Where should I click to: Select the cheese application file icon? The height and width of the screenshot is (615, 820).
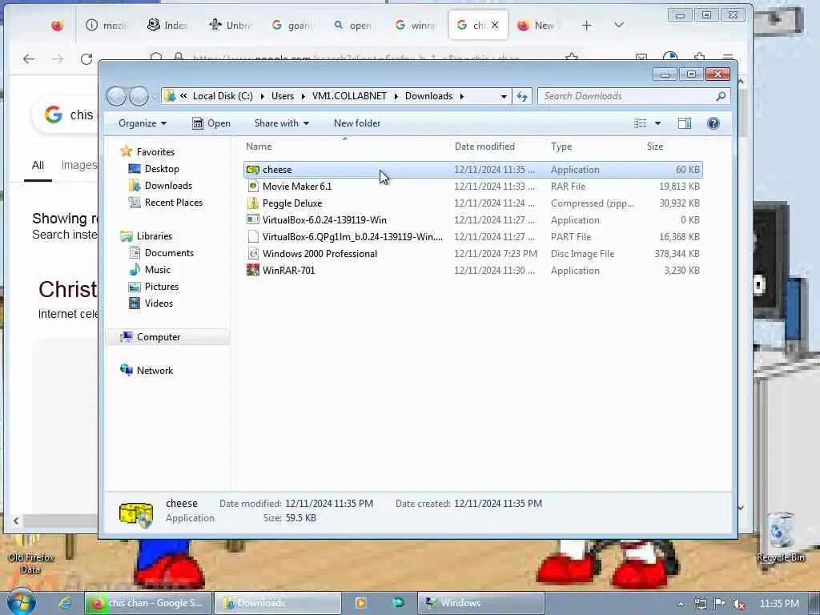click(x=252, y=170)
